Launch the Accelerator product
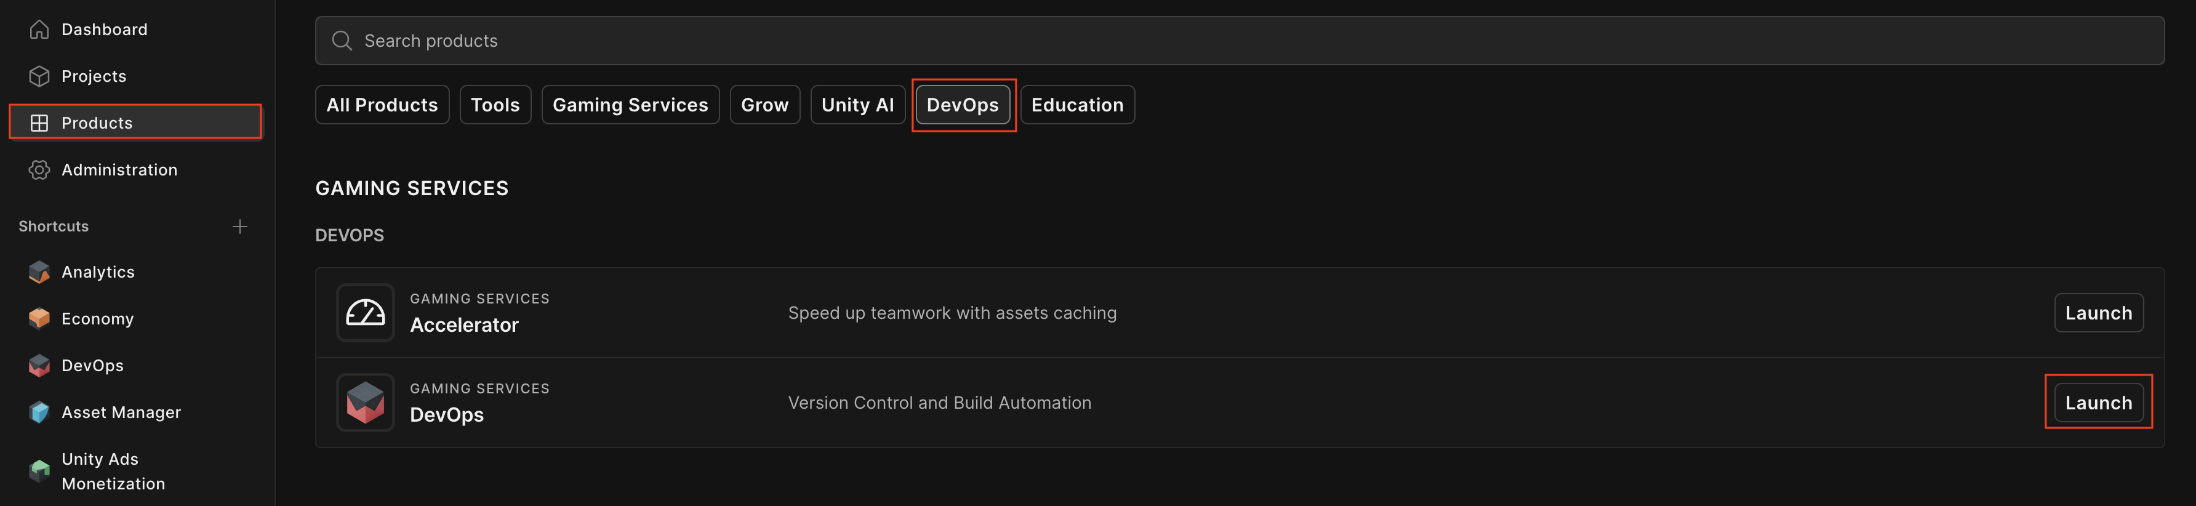The width and height of the screenshot is (2196, 506). tap(2098, 313)
